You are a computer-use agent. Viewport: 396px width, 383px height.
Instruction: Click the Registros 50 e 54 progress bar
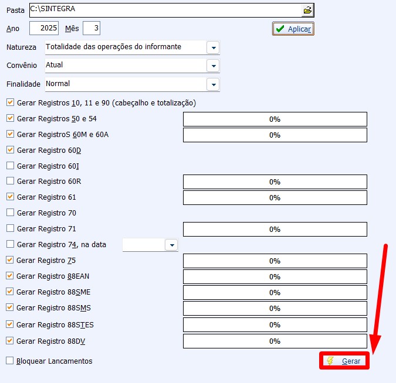click(275, 119)
